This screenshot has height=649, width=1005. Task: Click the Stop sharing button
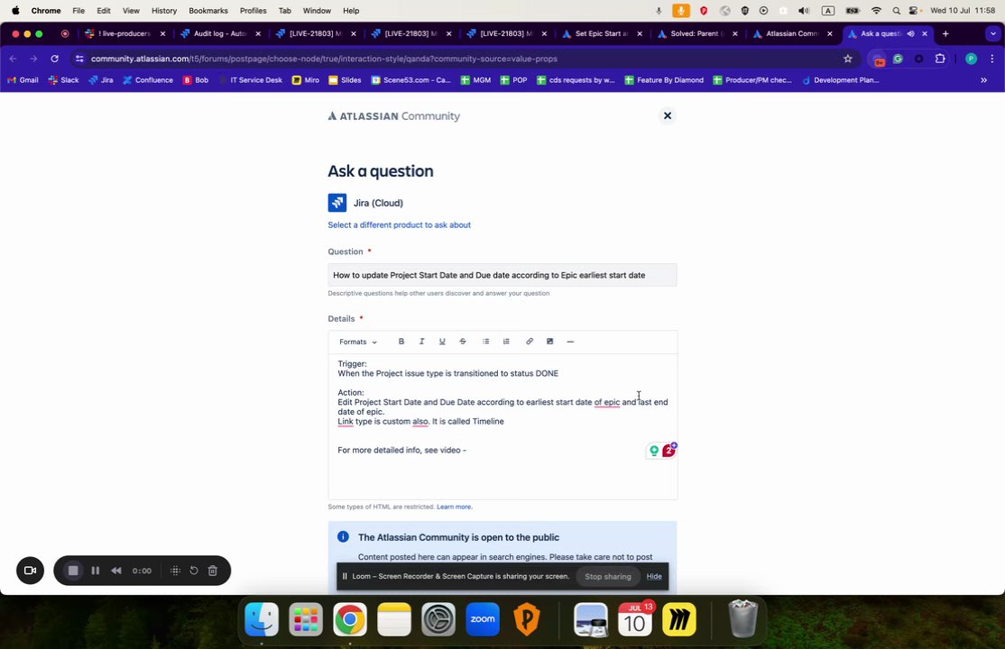608,577
